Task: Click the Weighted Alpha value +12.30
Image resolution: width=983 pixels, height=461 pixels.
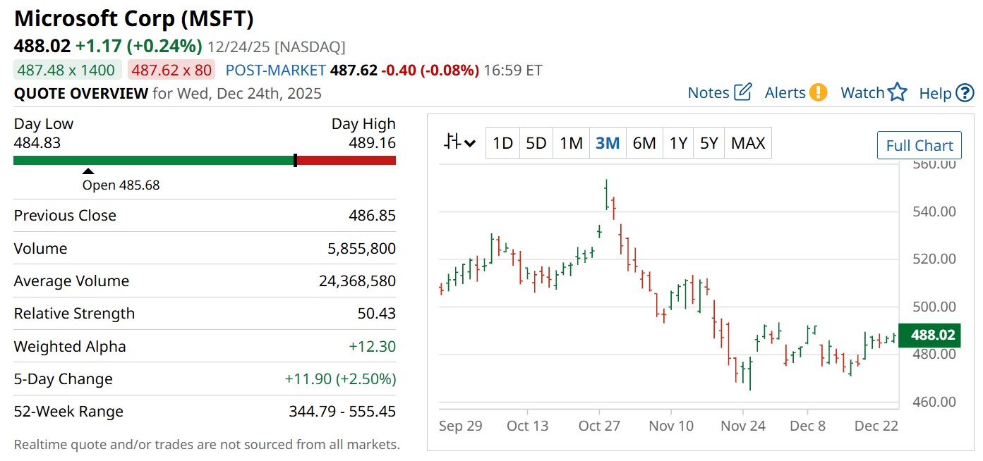Action: 372,346
